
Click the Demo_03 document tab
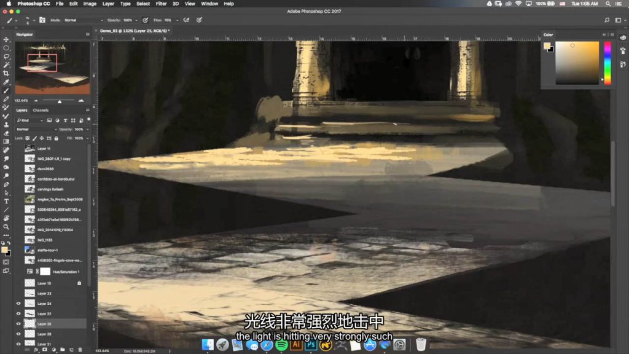point(135,31)
